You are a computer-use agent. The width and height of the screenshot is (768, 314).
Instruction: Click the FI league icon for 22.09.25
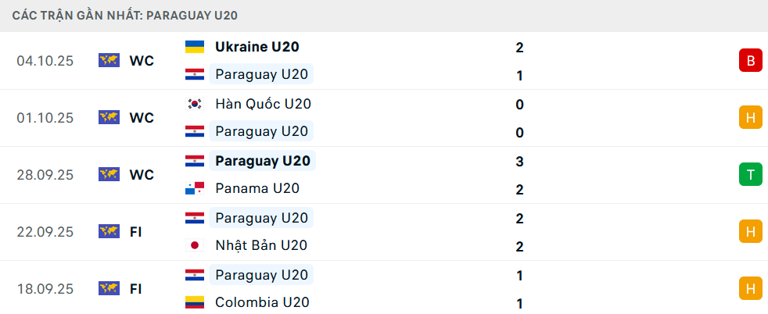coord(109,232)
